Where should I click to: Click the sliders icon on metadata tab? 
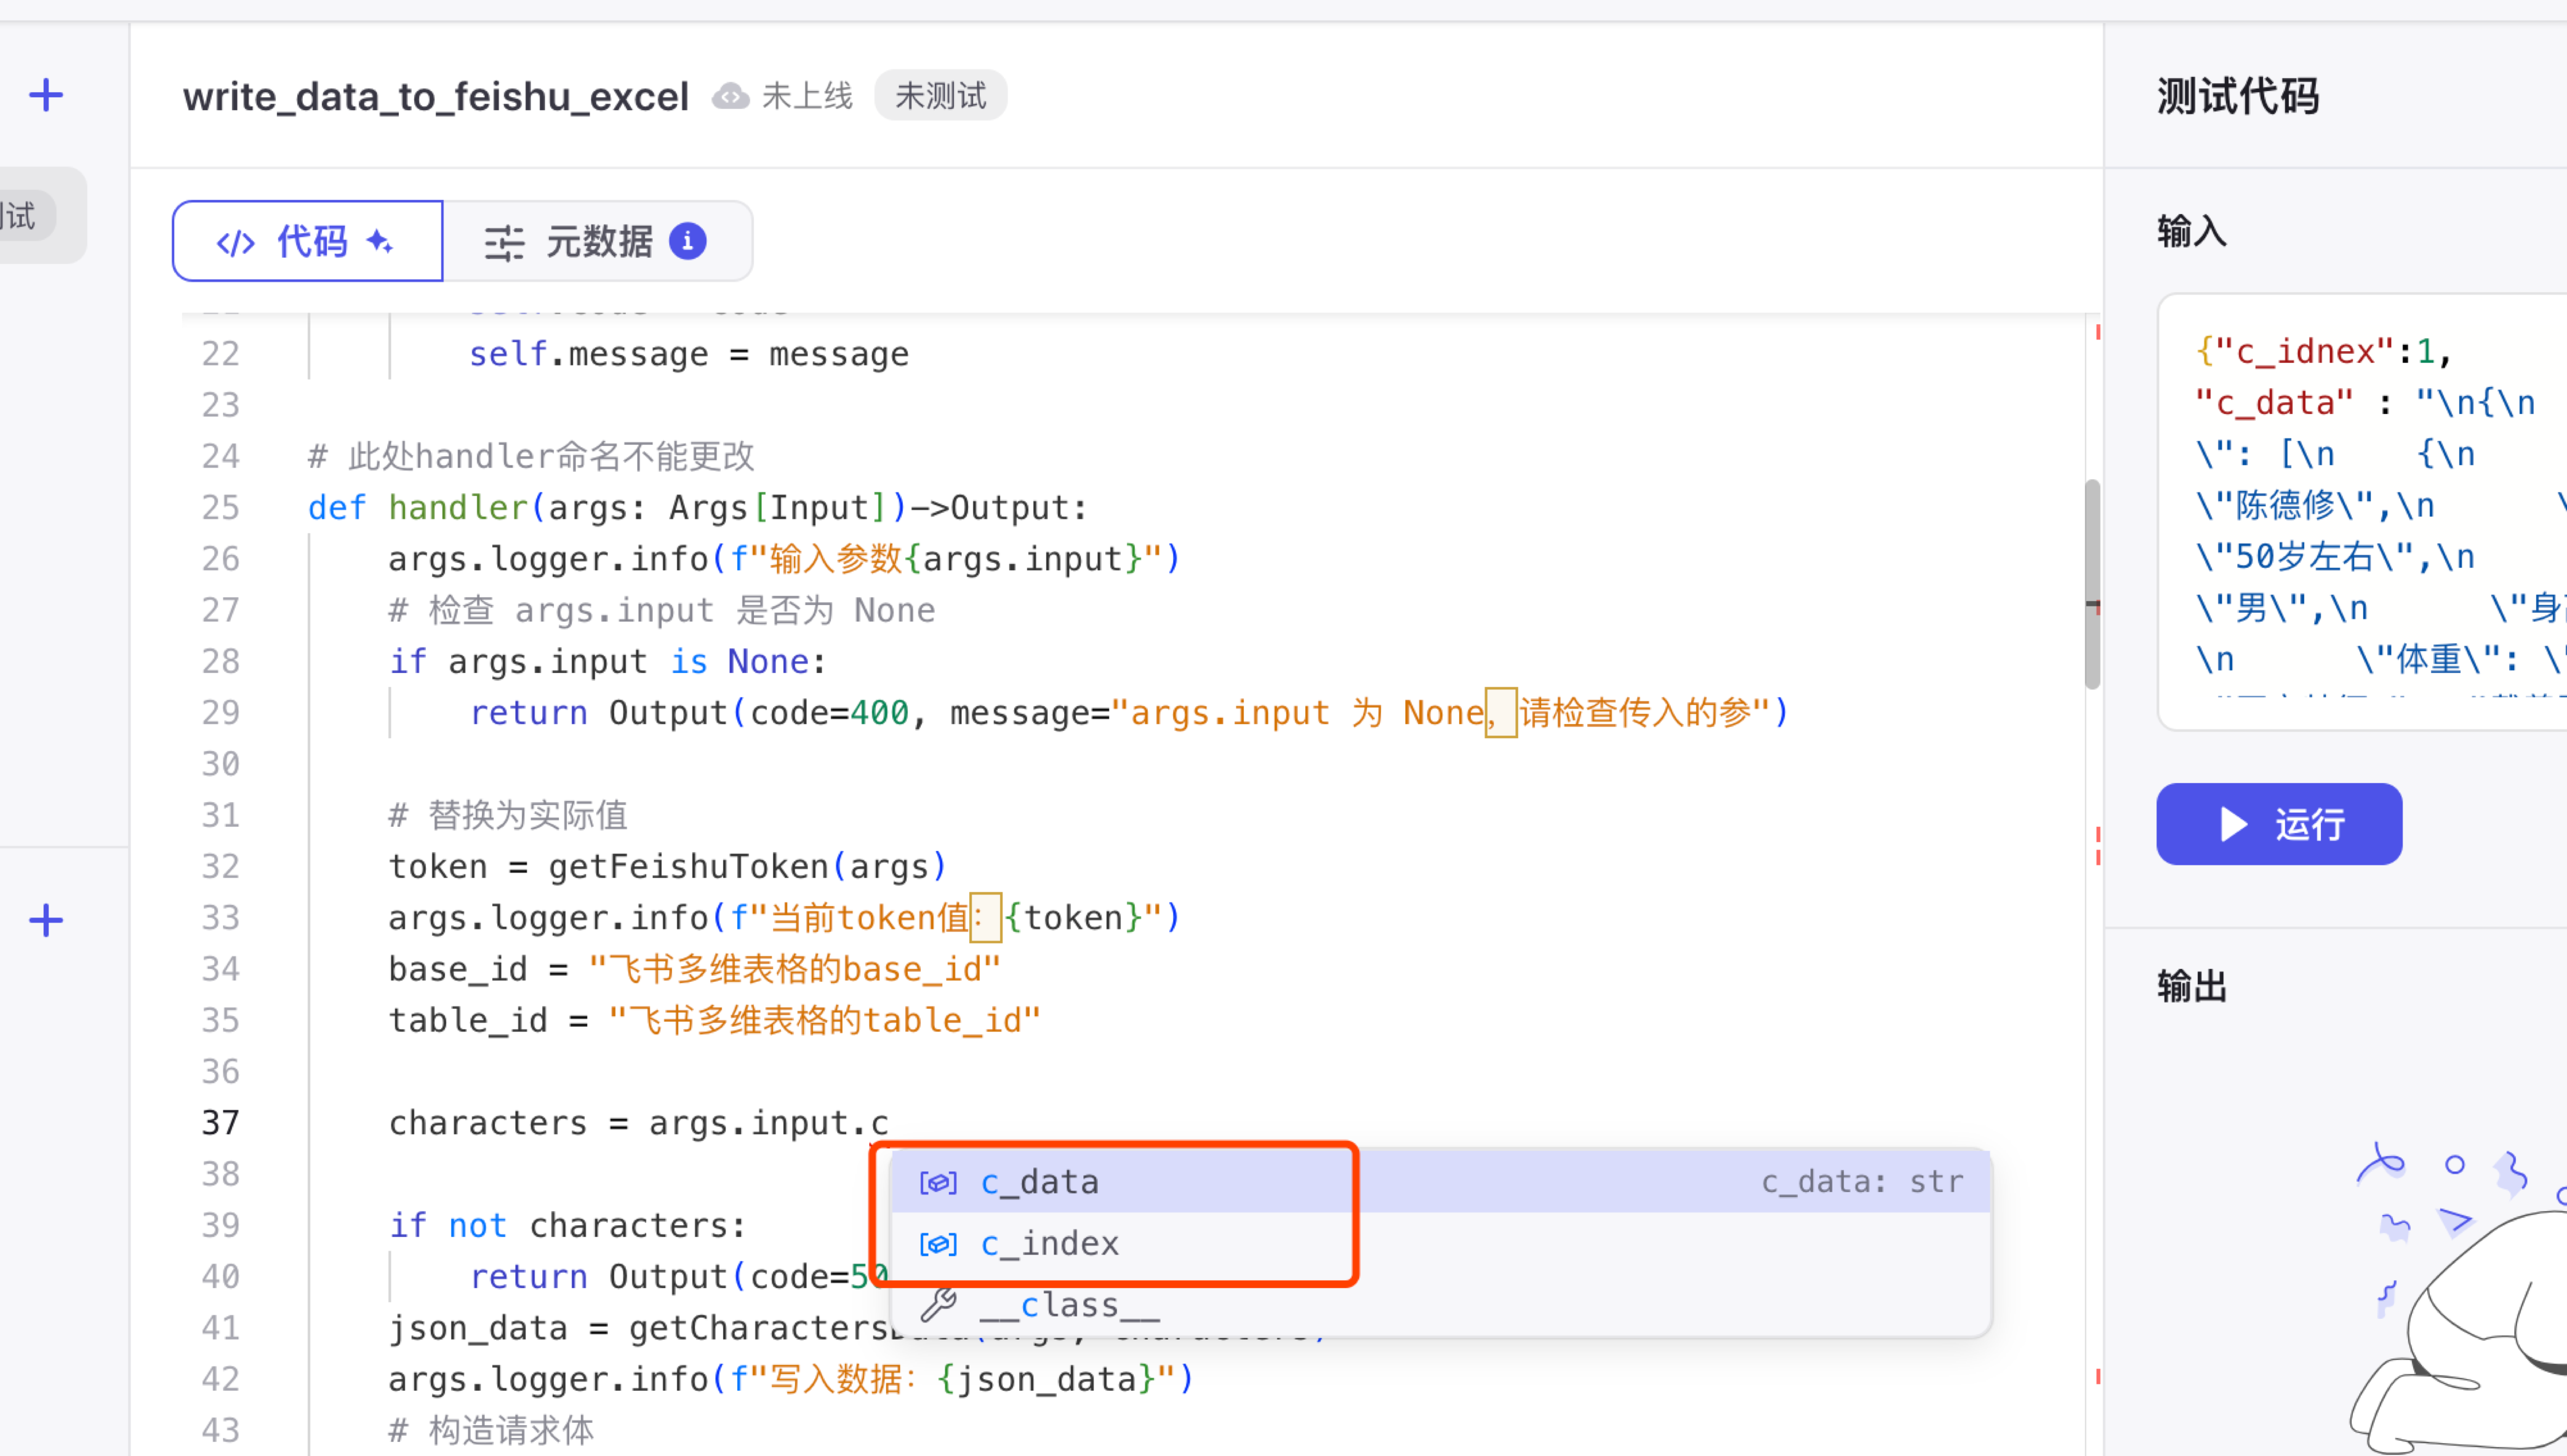(504, 243)
